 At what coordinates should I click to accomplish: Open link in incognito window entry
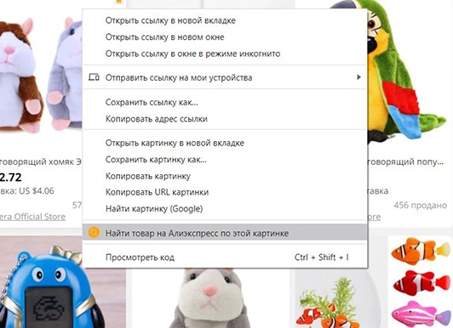(225, 54)
